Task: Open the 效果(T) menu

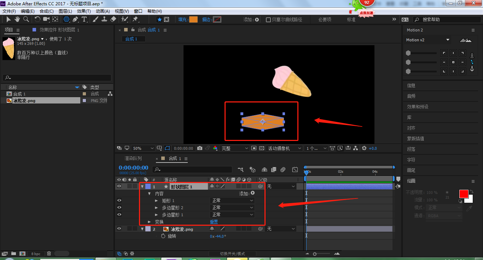Action: (x=84, y=11)
